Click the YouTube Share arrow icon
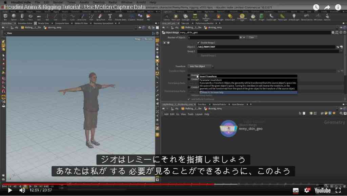This screenshot has height=196, width=347. pos(327,7)
